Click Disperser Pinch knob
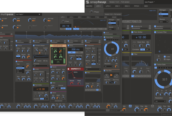172x116 pixels. (x=79, y=83)
